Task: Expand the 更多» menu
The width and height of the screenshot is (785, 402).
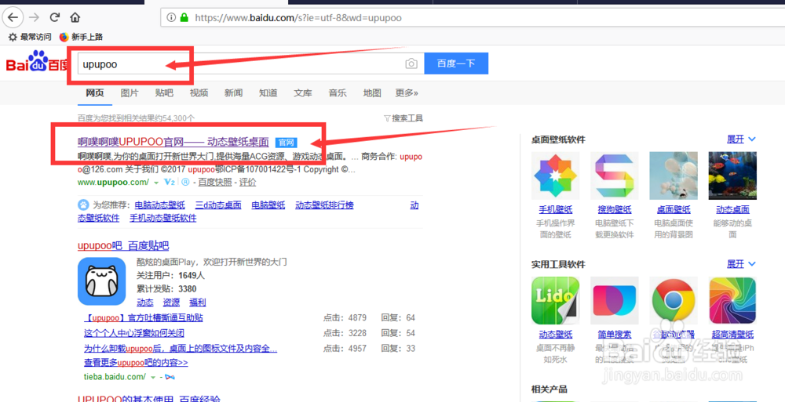Action: [x=407, y=93]
